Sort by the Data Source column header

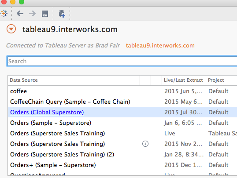pos(74,80)
